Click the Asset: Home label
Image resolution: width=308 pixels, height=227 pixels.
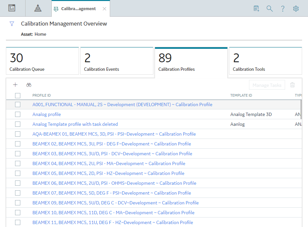click(x=34, y=34)
